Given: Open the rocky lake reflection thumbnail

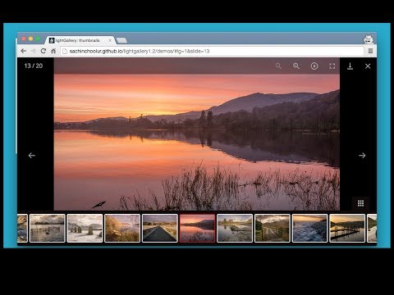Looking at the screenshot, I should 235,229.
